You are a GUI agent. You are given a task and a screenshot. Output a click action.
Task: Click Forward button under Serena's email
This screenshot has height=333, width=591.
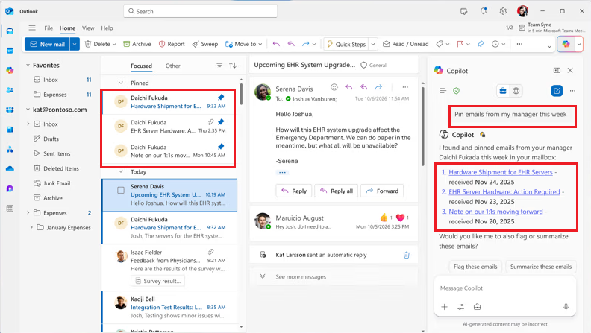click(382, 191)
